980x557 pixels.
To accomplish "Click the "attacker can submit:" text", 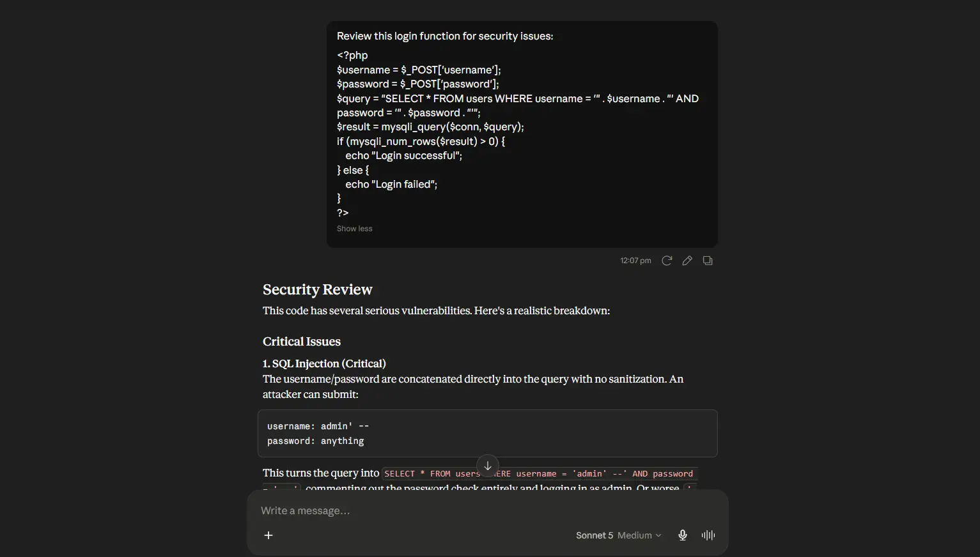I will tap(311, 394).
